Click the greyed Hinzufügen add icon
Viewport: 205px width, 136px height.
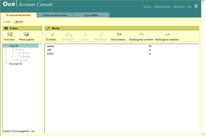69,35
